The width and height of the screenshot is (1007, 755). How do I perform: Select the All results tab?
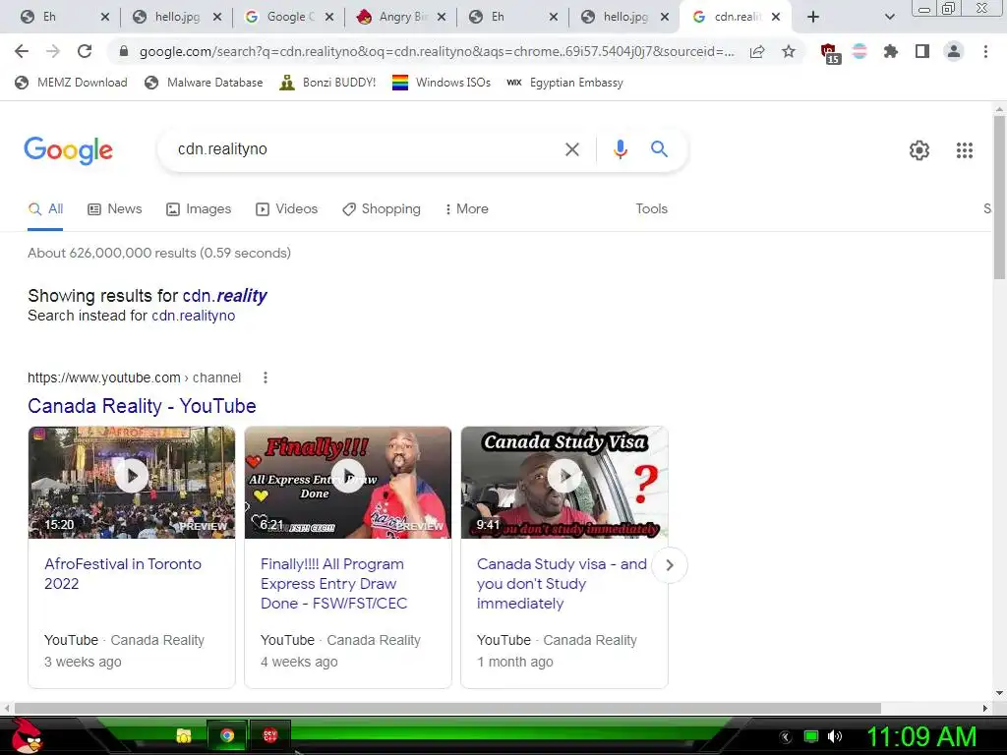[45, 208]
